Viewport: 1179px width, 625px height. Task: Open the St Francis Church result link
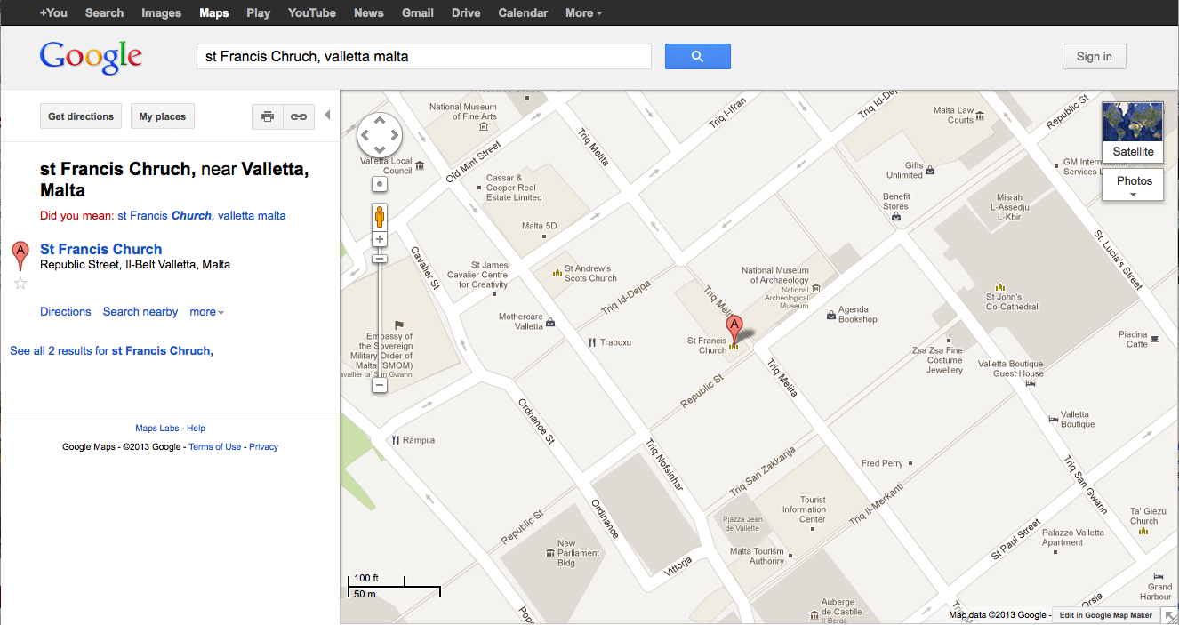101,249
